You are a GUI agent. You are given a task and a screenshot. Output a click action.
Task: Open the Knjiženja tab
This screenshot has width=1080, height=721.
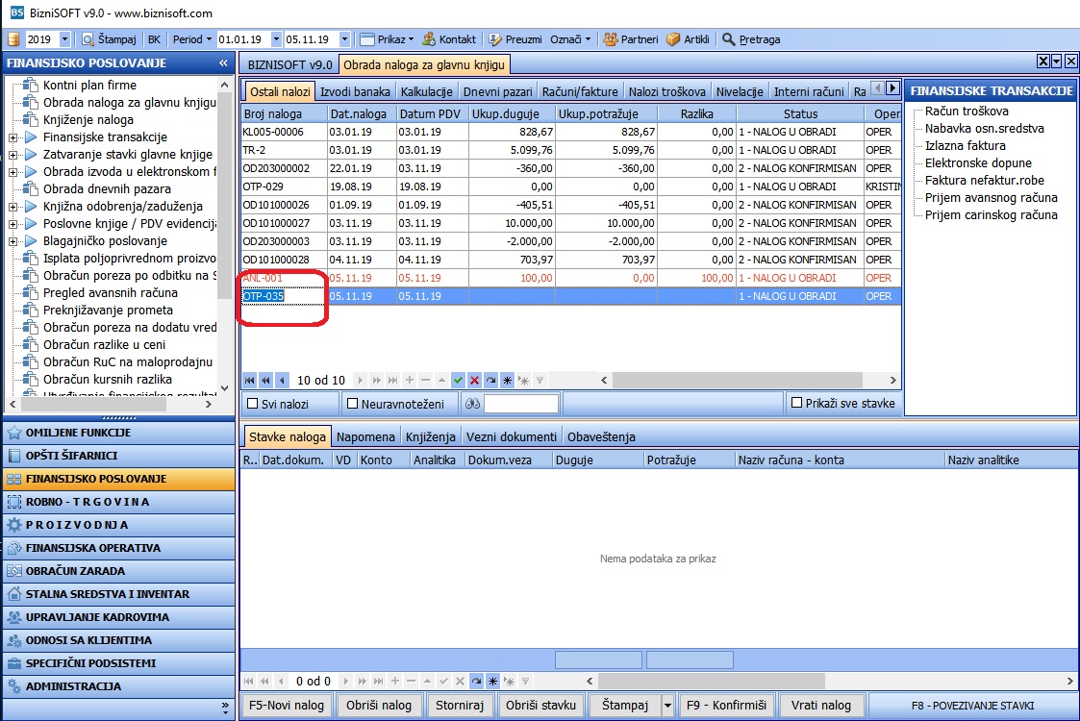(x=431, y=436)
